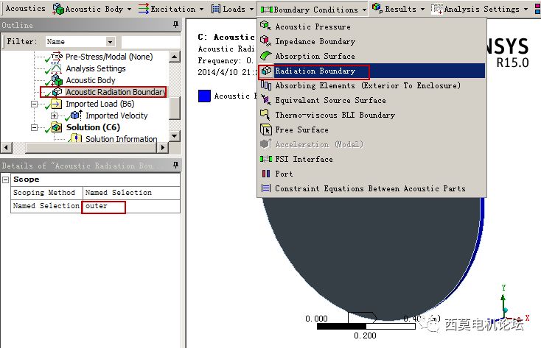
Task: Collapse the Scope section in Details
Action: pyautogui.click(x=5, y=180)
